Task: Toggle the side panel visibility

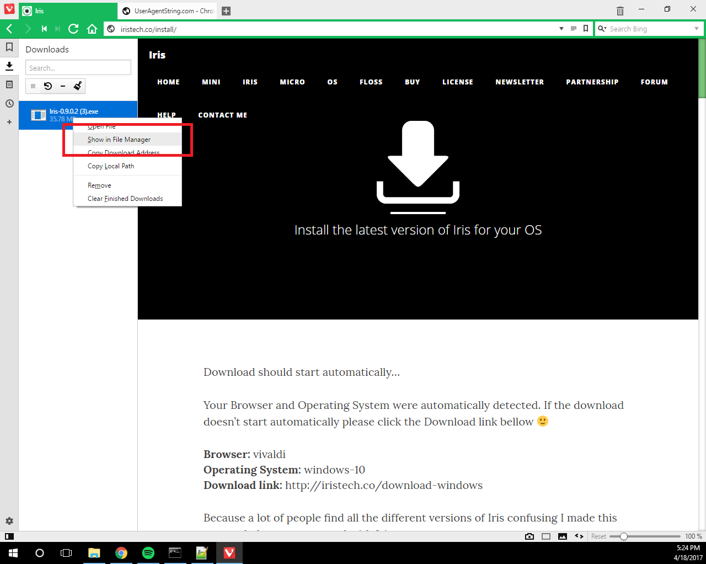Action: click(9, 536)
